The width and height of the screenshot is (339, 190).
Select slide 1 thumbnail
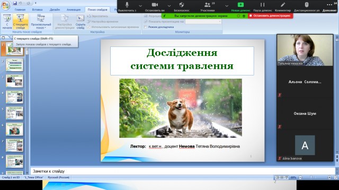pyautogui.click(x=14, y=49)
